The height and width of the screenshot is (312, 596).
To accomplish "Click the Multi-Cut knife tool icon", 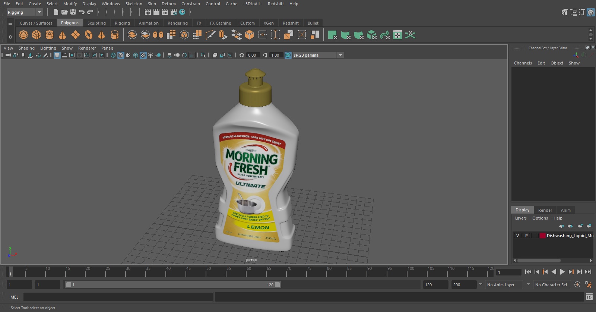I will click(x=210, y=35).
